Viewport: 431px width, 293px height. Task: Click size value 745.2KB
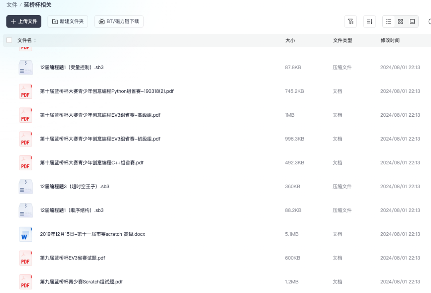coord(295,91)
